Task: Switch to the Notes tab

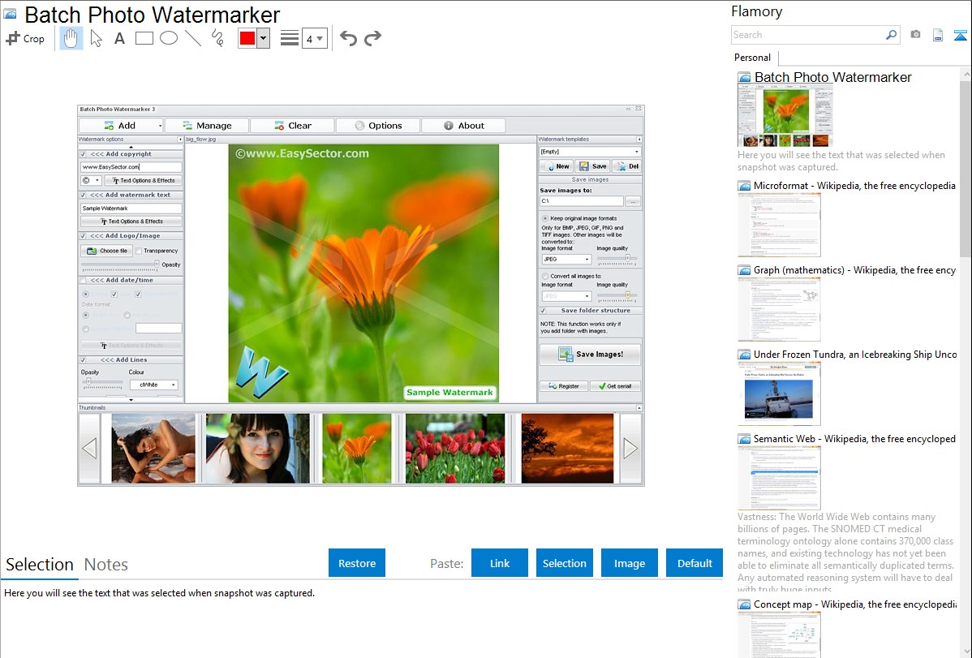Action: pyautogui.click(x=106, y=565)
